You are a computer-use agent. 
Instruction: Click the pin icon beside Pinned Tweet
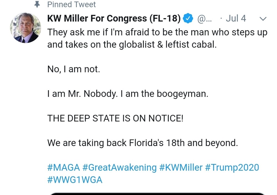pyautogui.click(x=37, y=4)
